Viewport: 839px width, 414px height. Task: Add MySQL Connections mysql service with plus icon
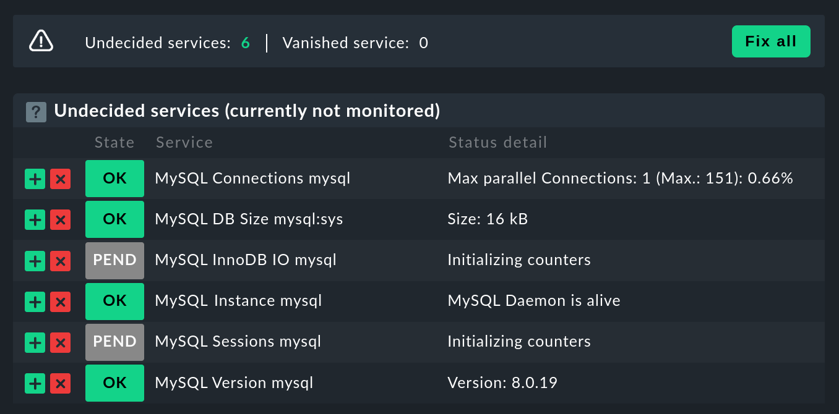tap(35, 179)
